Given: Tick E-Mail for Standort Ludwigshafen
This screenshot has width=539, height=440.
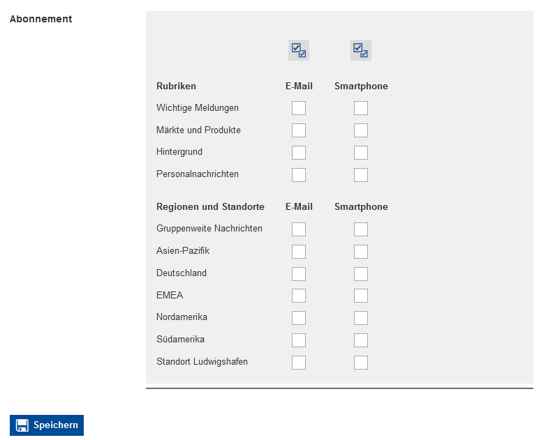Looking at the screenshot, I should pyautogui.click(x=299, y=363).
